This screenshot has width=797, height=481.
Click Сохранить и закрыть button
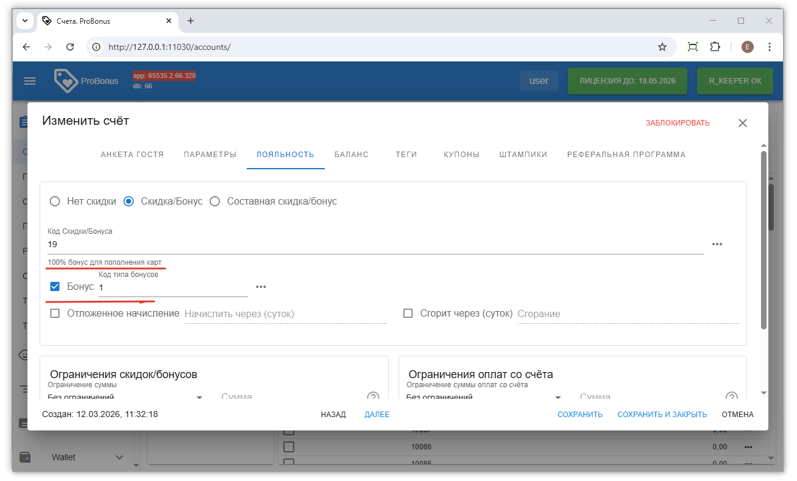(x=662, y=415)
